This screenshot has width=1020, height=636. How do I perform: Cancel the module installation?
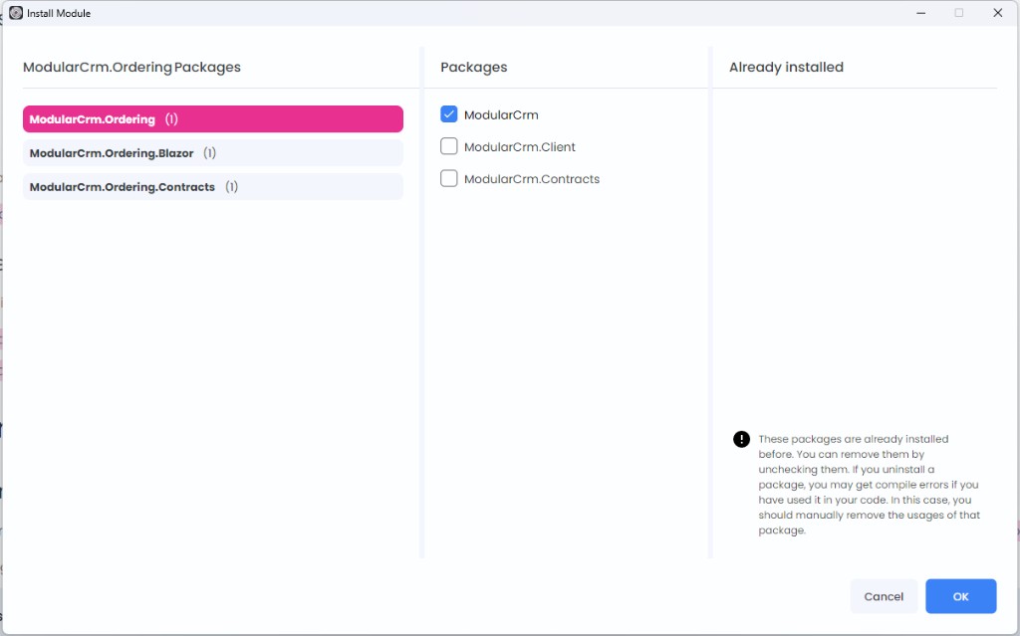tap(884, 596)
